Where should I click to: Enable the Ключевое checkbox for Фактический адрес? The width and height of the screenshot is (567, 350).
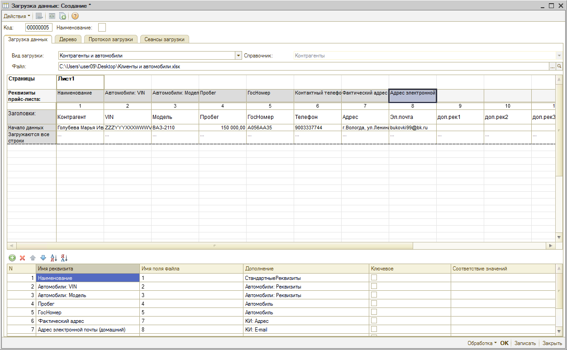pos(374,321)
